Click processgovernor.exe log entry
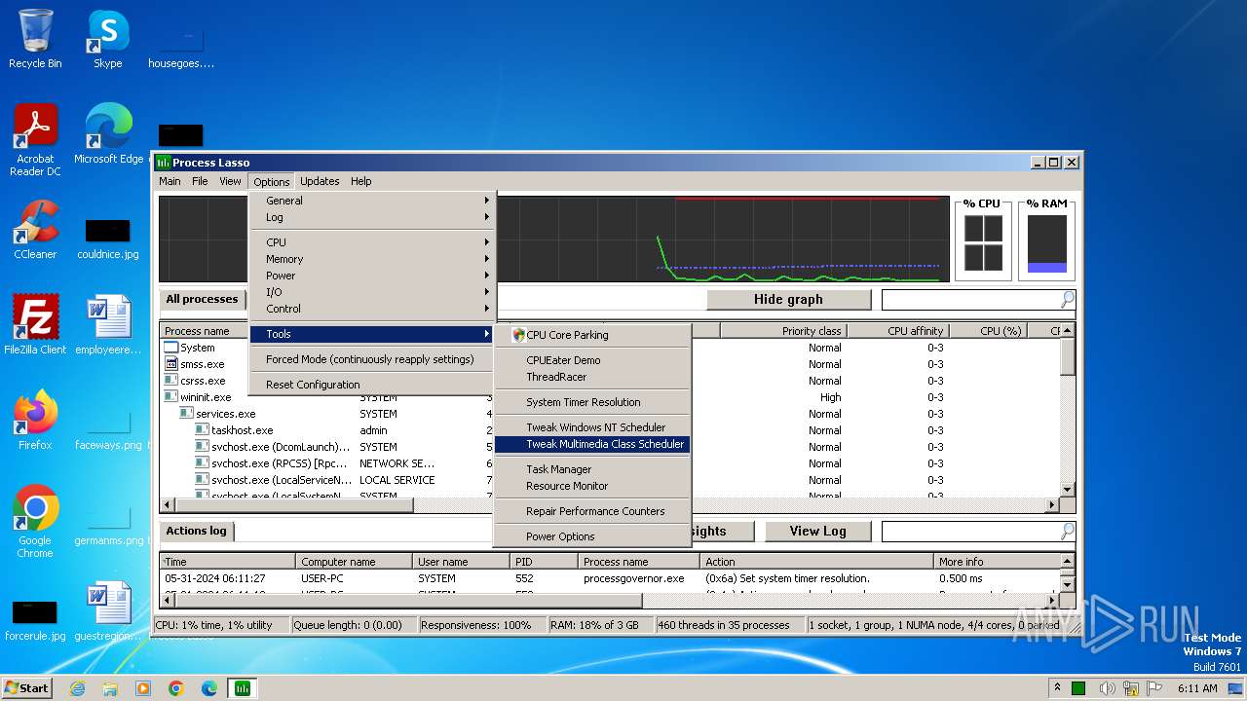 click(x=610, y=578)
